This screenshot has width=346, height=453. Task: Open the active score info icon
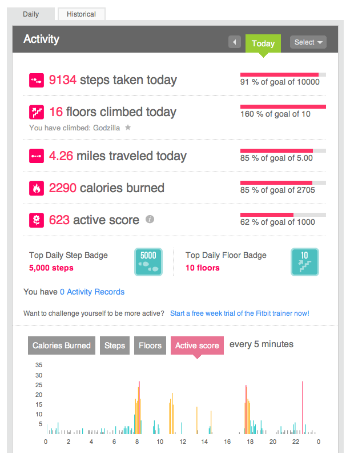pos(150,219)
